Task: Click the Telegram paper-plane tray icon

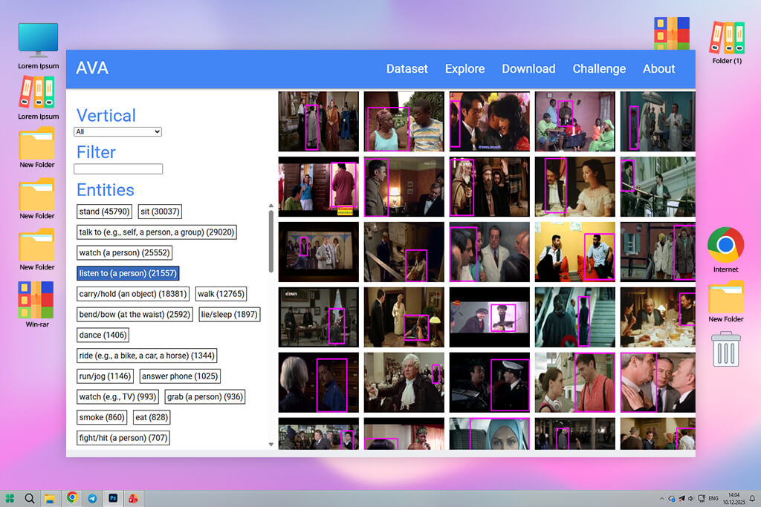Action: tap(681, 498)
